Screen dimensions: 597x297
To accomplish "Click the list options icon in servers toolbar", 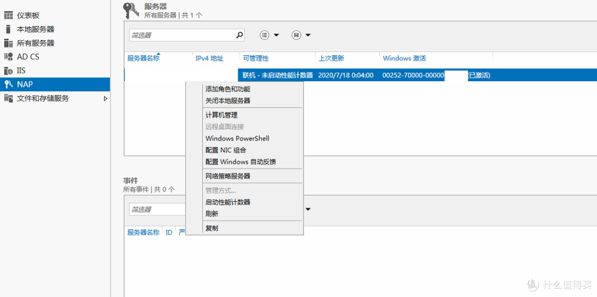I will pos(265,35).
